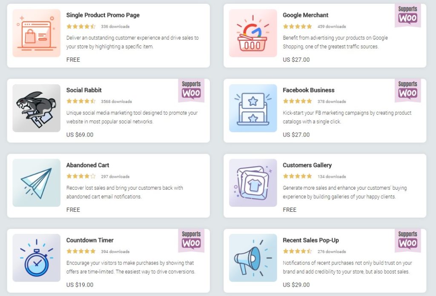Click the star rating under Abandoned Cart
The height and width of the screenshot is (296, 436).
[x=81, y=176]
